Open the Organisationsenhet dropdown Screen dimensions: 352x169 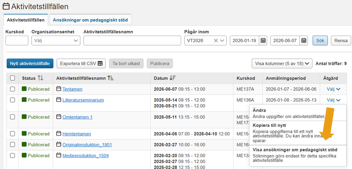click(56, 40)
